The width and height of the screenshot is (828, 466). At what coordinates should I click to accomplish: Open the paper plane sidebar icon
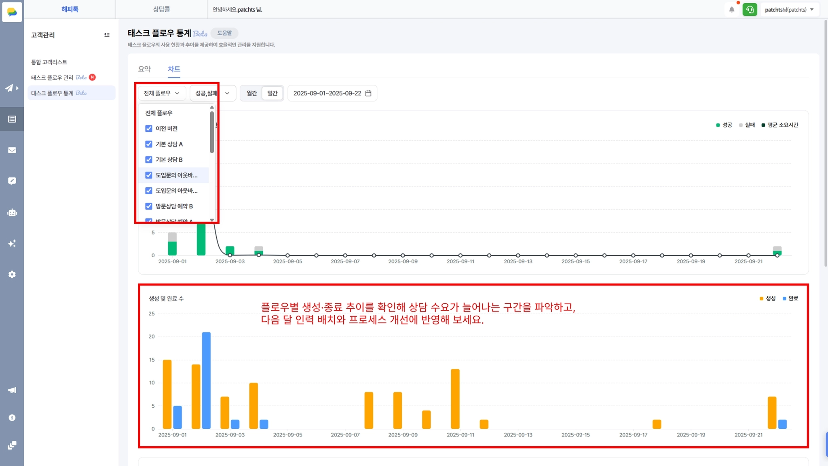point(10,88)
